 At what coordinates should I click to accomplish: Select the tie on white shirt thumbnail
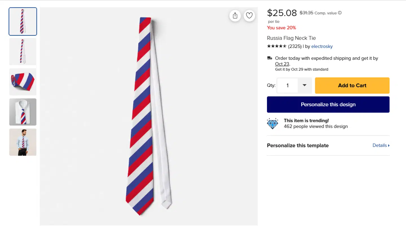23,112
